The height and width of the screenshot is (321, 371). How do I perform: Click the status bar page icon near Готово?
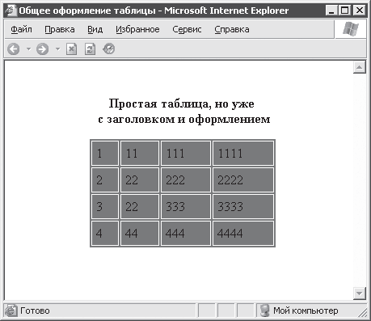tap(11, 310)
